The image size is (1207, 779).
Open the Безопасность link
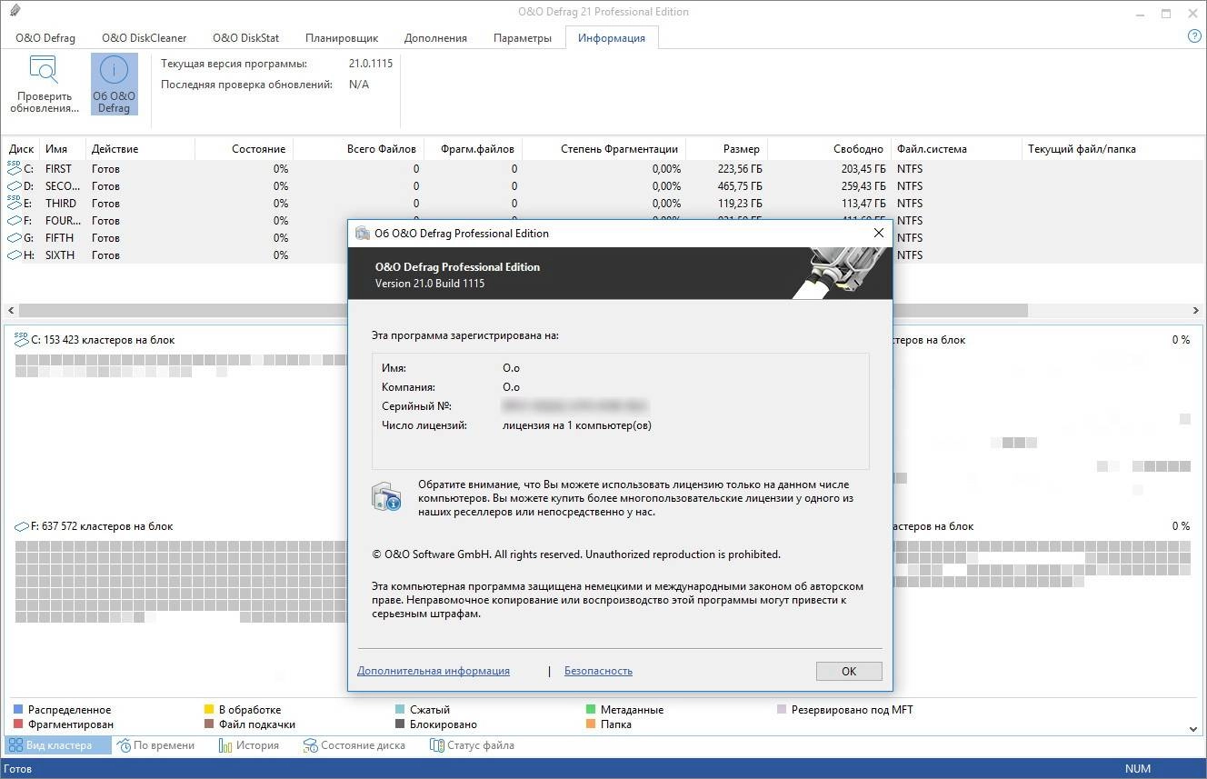pos(598,671)
